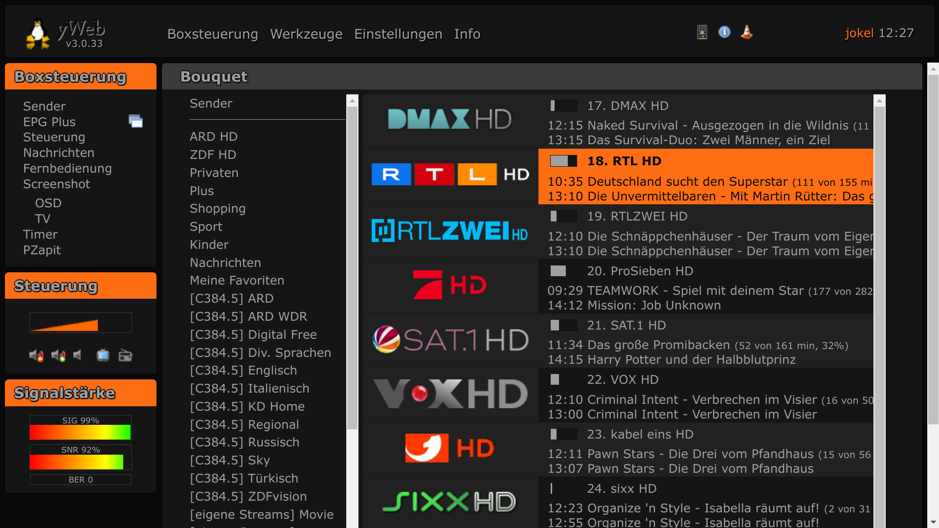The width and height of the screenshot is (939, 528).
Task: Toggle mute with the plain speaker icon
Action: [x=77, y=355]
